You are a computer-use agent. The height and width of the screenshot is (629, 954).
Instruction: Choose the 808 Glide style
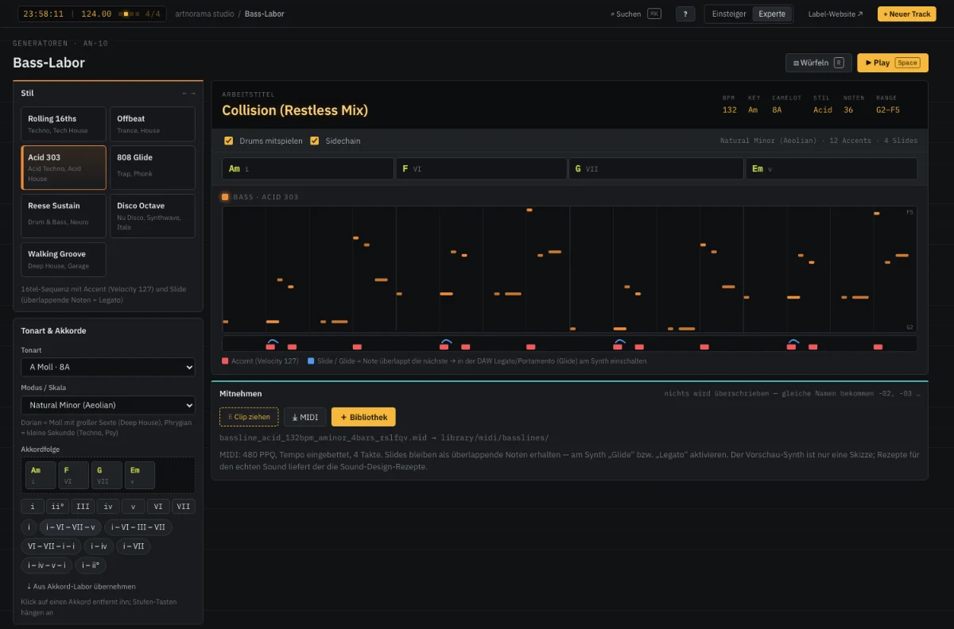pyautogui.click(x=152, y=168)
